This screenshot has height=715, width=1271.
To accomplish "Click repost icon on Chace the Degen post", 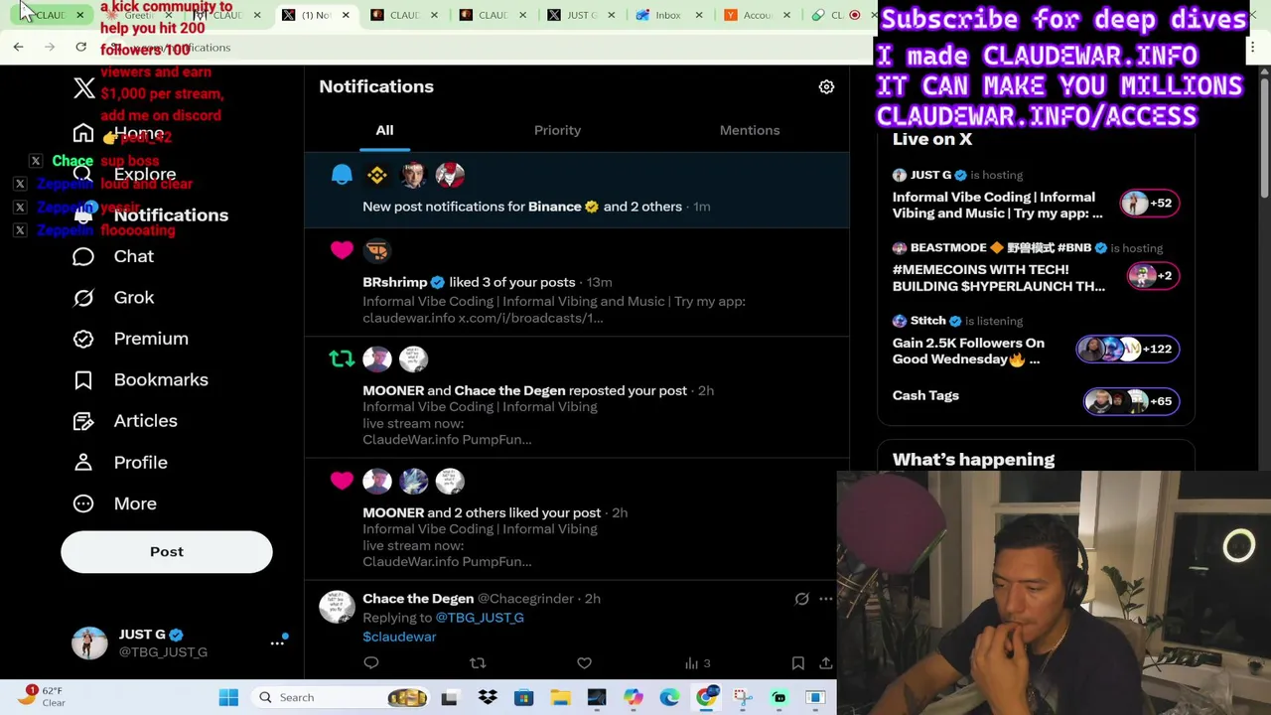I will [478, 663].
